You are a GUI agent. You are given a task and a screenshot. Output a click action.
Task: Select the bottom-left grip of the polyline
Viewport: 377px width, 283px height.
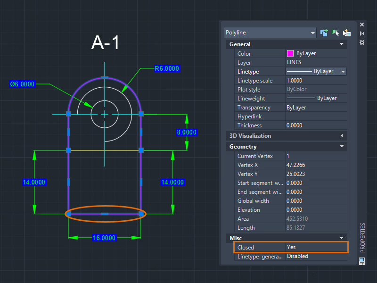point(69,214)
